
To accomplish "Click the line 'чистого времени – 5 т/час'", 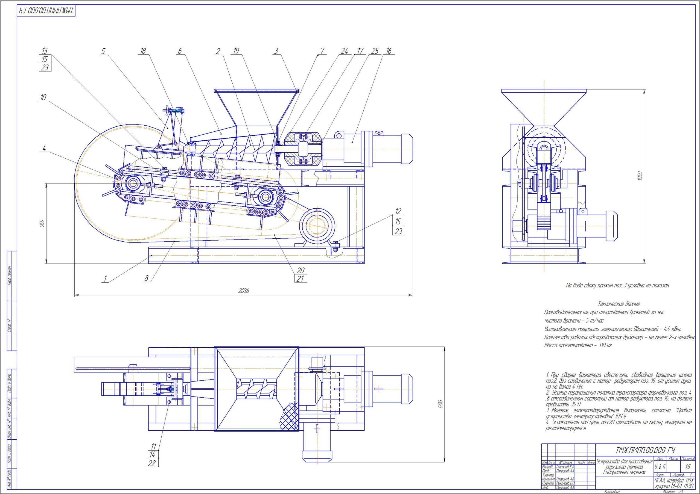I will pyautogui.click(x=574, y=321).
